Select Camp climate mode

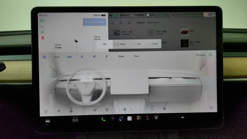pyautogui.click(x=154, y=44)
